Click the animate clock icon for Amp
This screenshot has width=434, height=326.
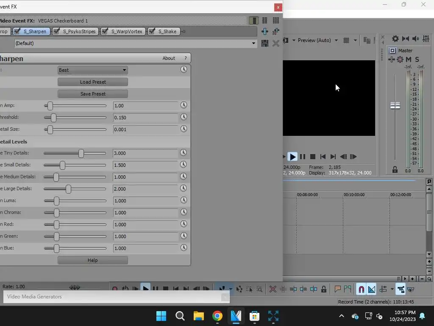click(184, 105)
